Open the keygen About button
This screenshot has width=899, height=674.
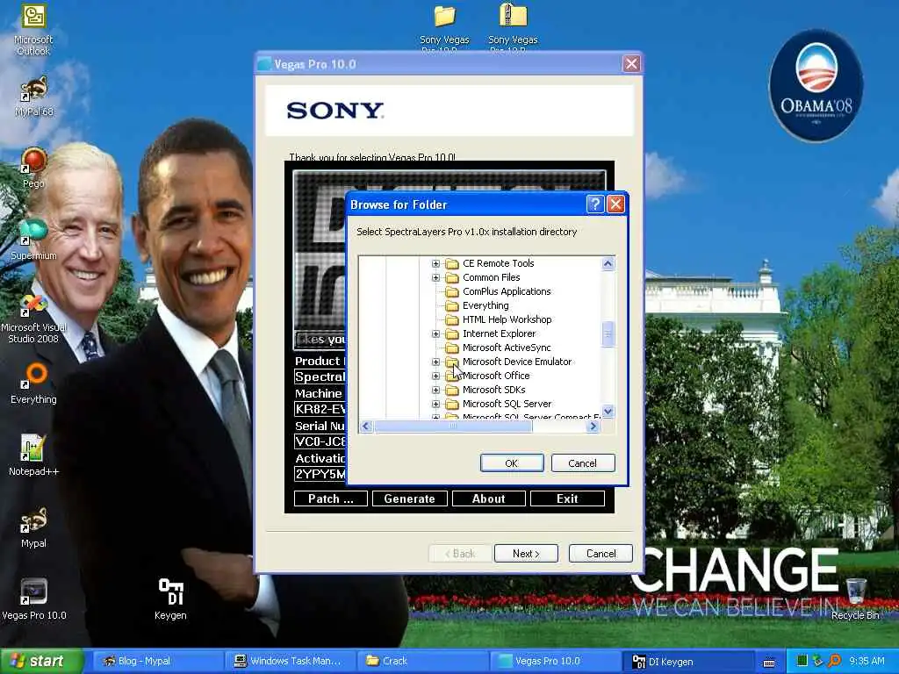488,498
